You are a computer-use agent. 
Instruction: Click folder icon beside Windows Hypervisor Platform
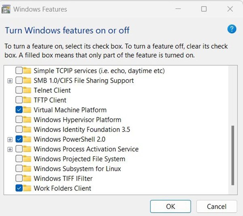27,120
